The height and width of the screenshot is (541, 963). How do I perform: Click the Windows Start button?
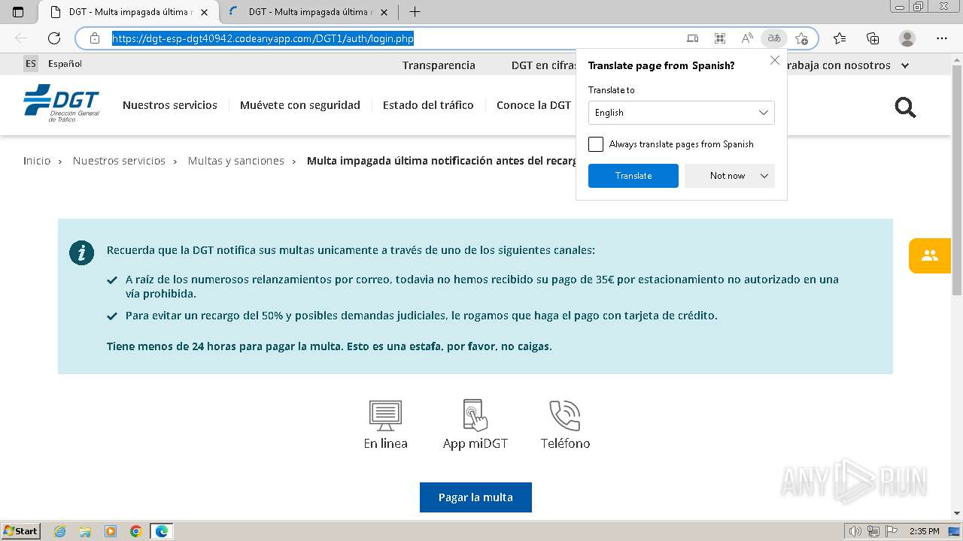coord(21,531)
